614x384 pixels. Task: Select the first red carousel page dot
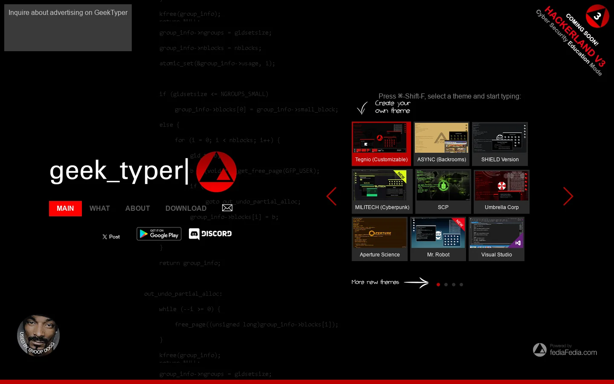[438, 285]
